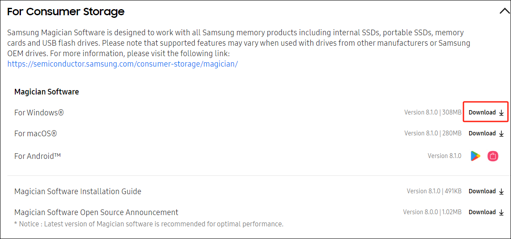This screenshot has height=239, width=511.
Task: Click the bold Magician Software subheading
Action: coord(46,92)
